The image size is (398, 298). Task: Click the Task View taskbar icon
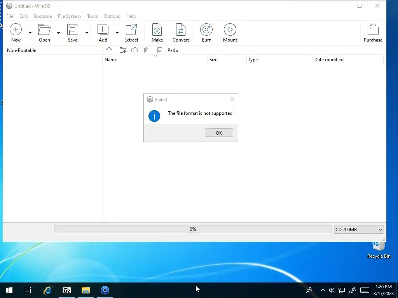click(28, 290)
